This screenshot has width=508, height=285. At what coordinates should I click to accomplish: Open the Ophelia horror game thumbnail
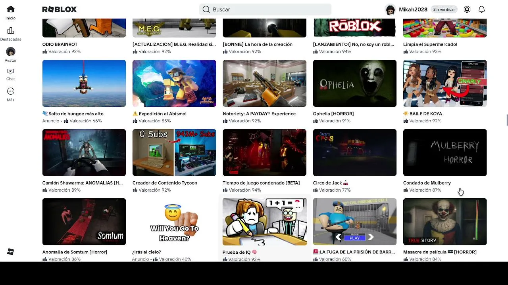(355, 84)
